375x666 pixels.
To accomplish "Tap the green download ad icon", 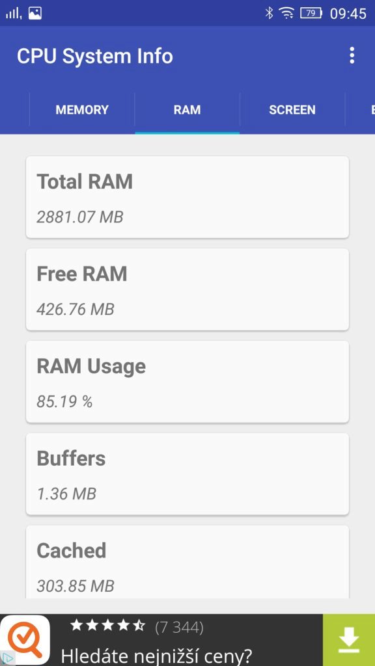I will (x=349, y=640).
